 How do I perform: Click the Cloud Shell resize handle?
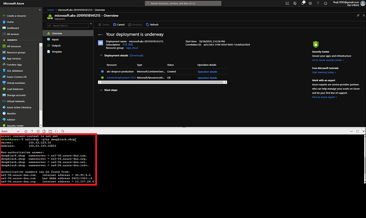[184, 128]
